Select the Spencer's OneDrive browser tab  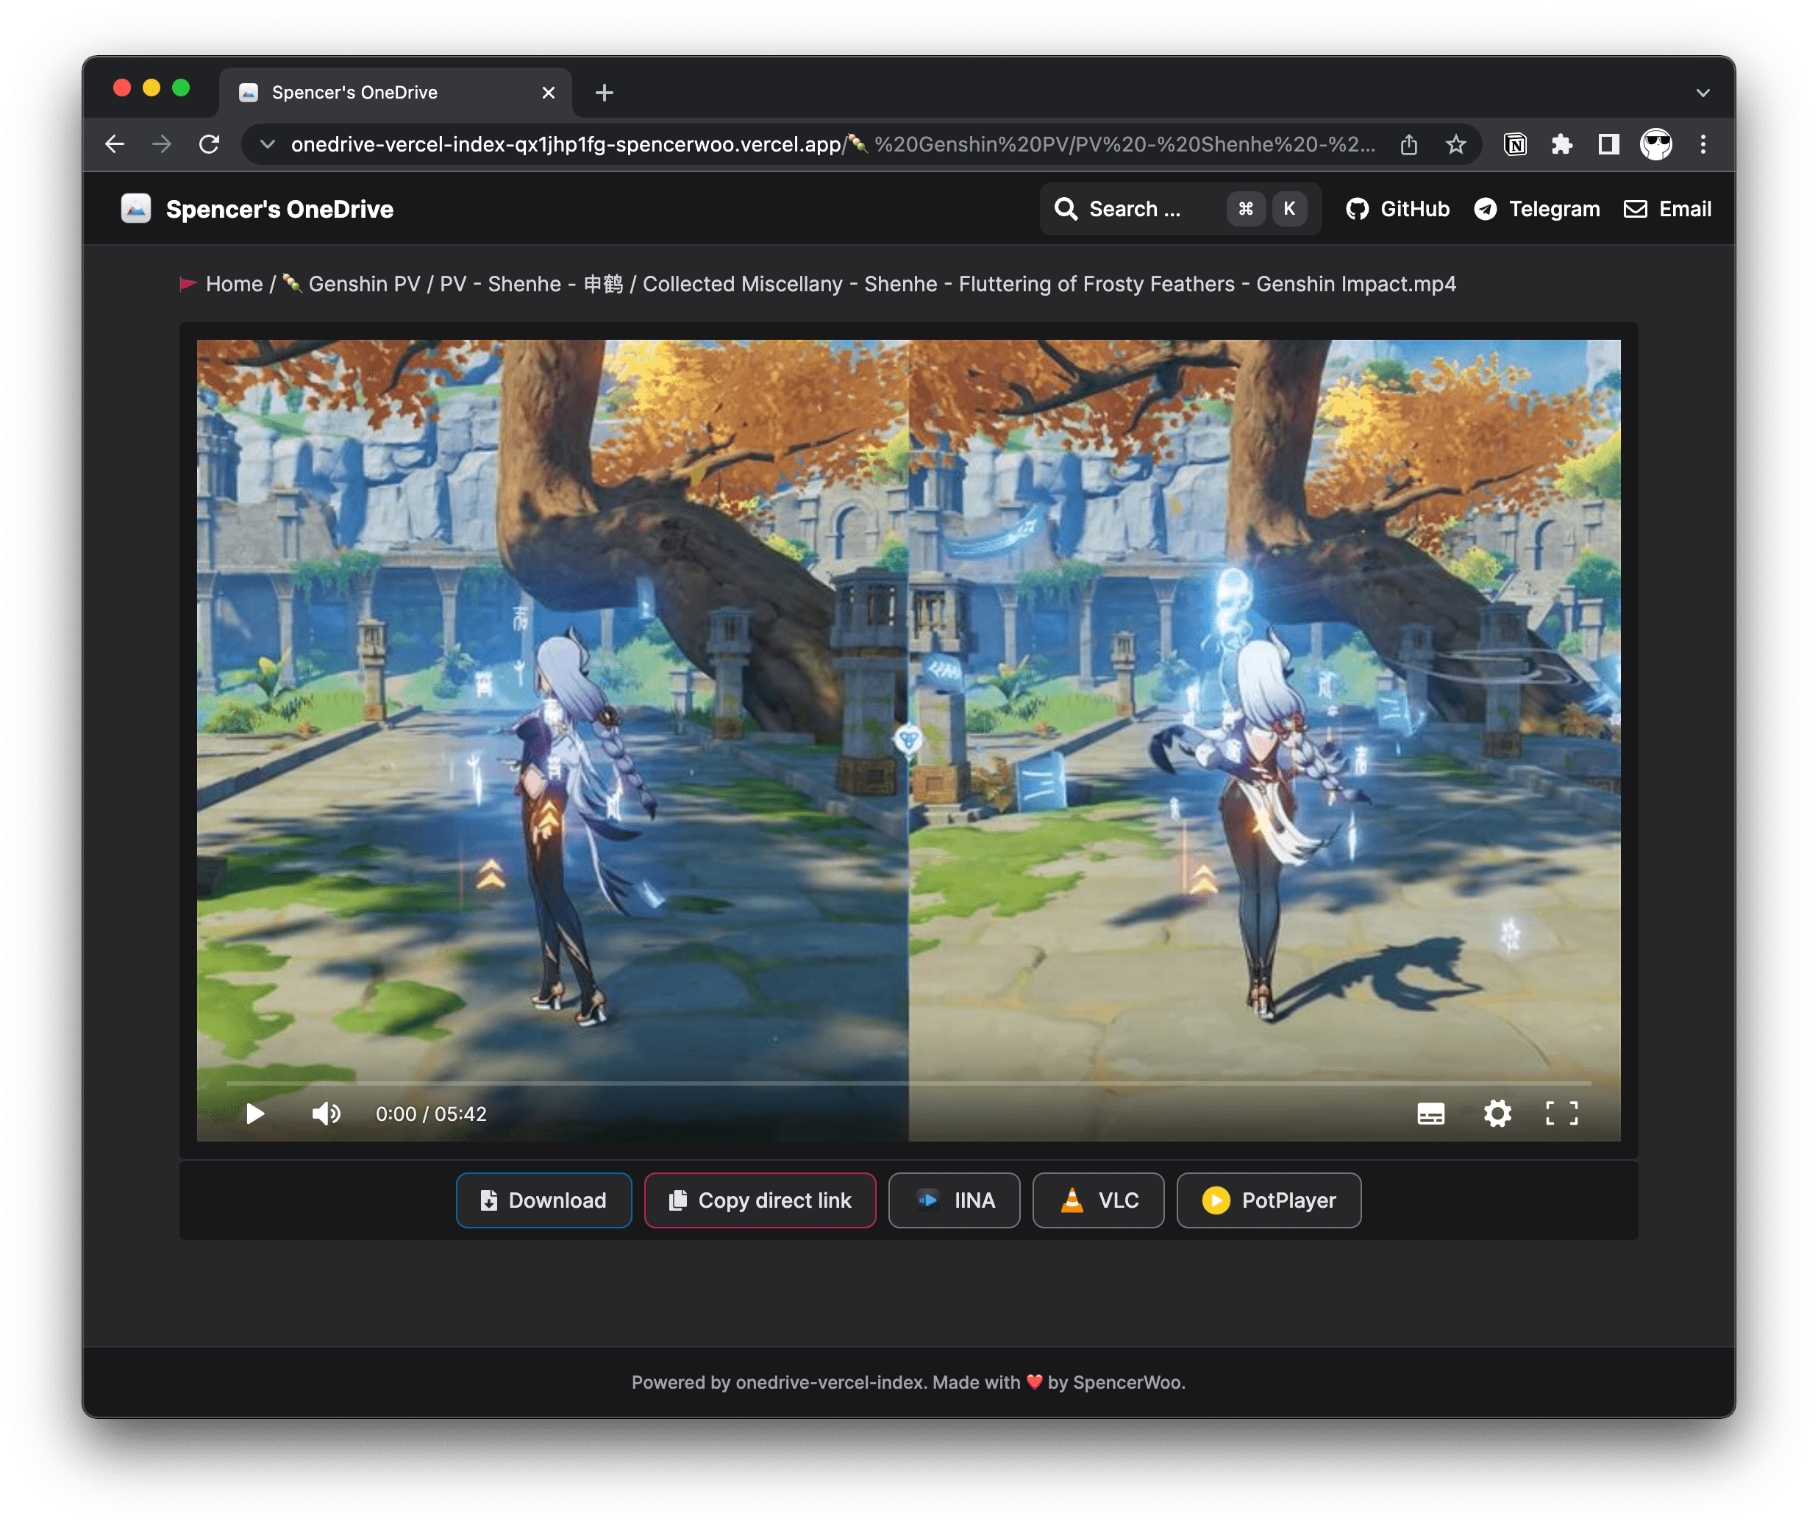click(355, 92)
